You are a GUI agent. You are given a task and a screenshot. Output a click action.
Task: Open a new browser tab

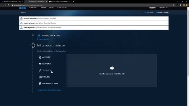(x=74, y=2)
